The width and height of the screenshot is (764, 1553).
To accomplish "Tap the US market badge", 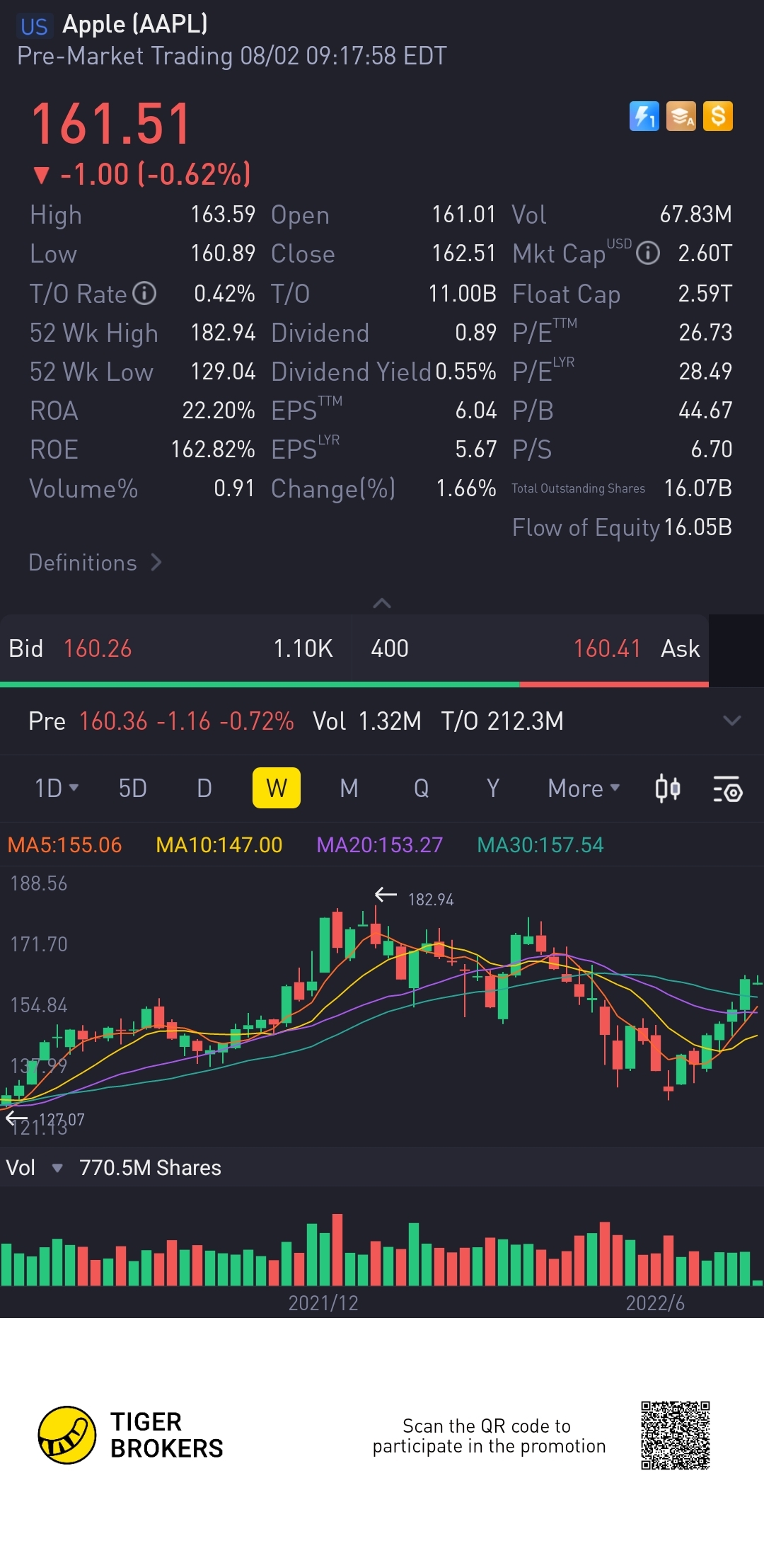I will [x=34, y=27].
